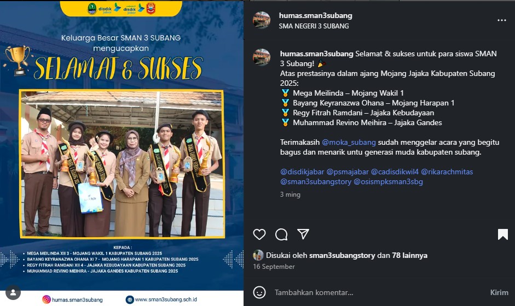
Task: View the 78 lainnya likes list
Action: tap(409, 255)
